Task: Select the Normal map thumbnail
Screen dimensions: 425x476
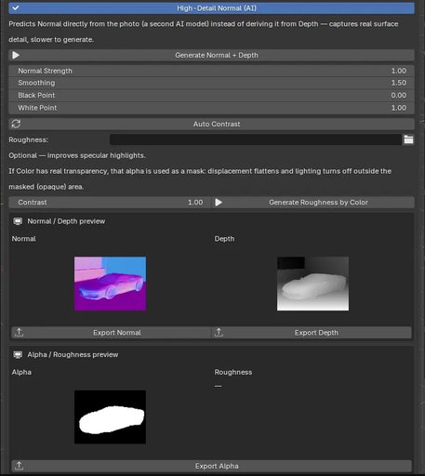Action: coord(110,284)
